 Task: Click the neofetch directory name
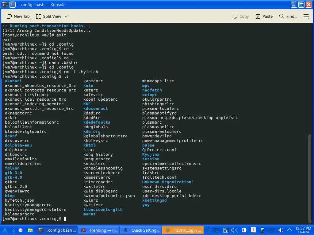(152, 90)
